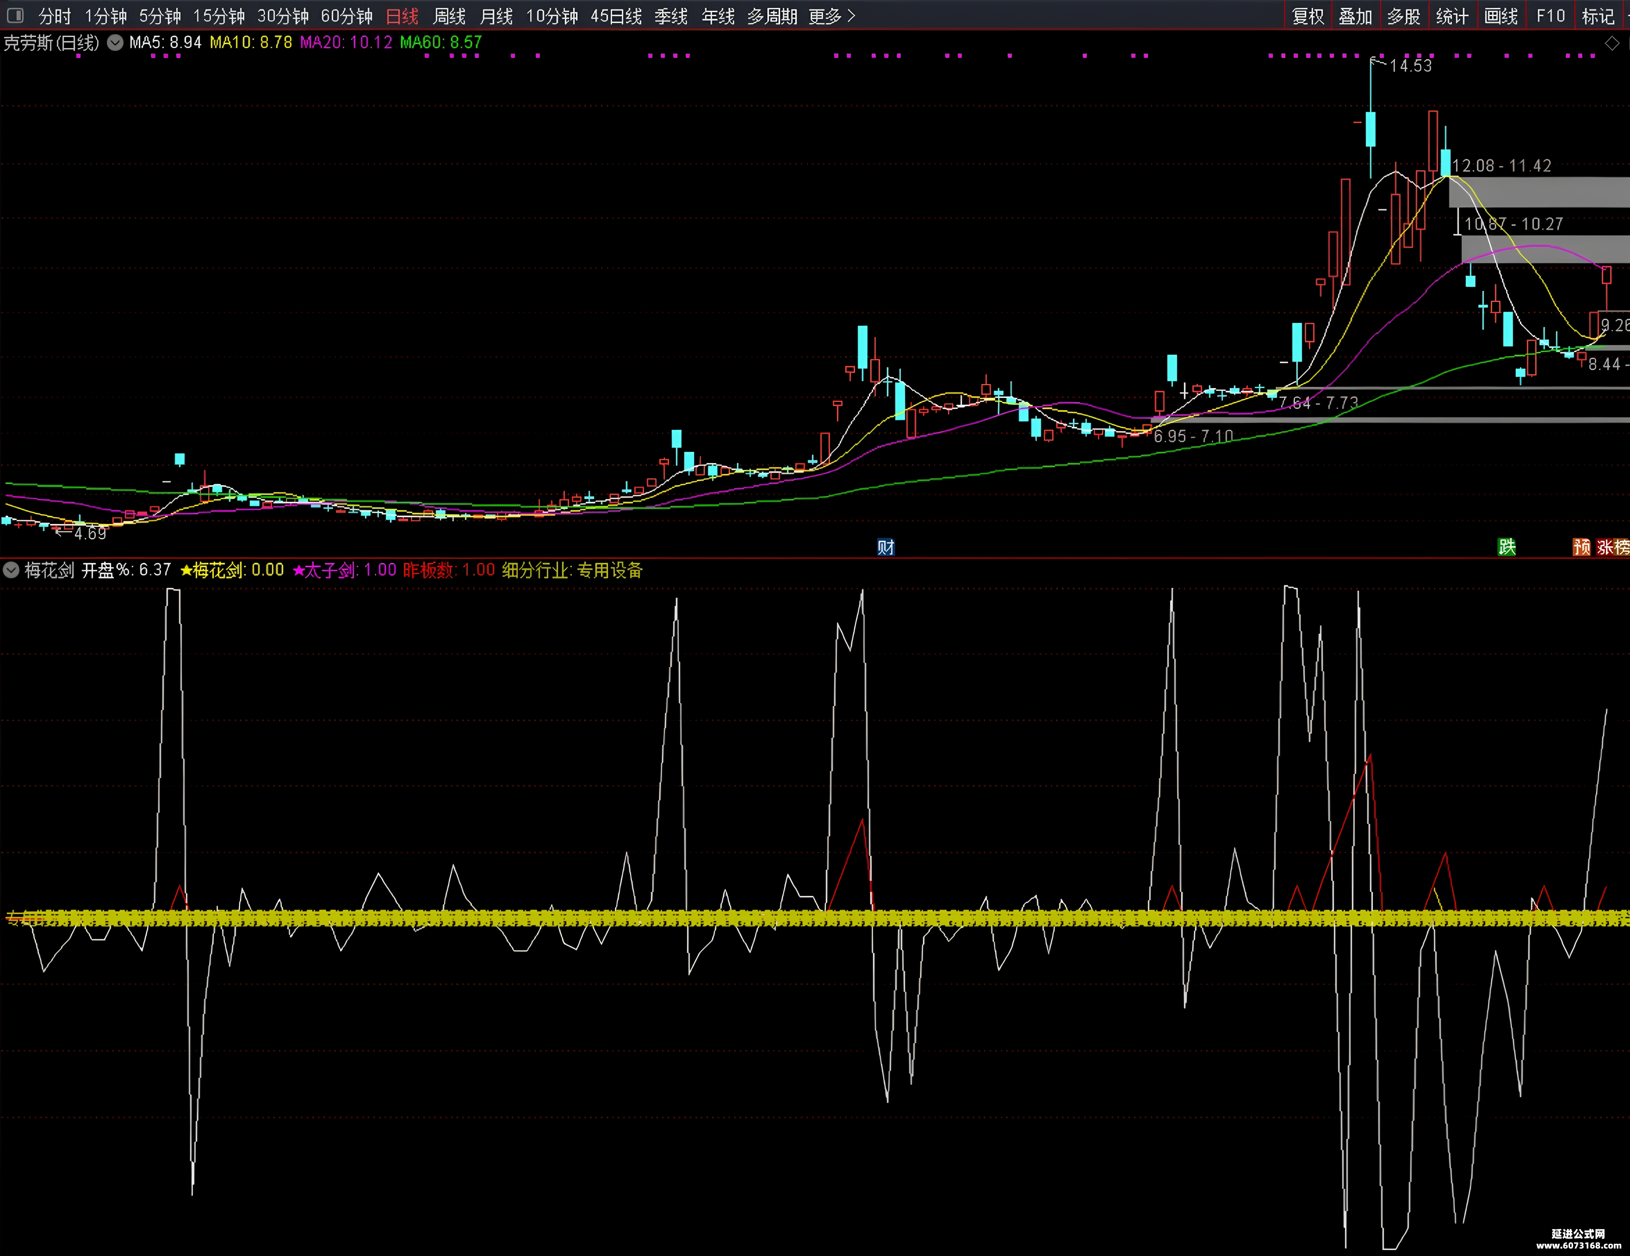The height and width of the screenshot is (1256, 1630).
Task: Click the 财 finance marker icon
Action: (x=886, y=547)
